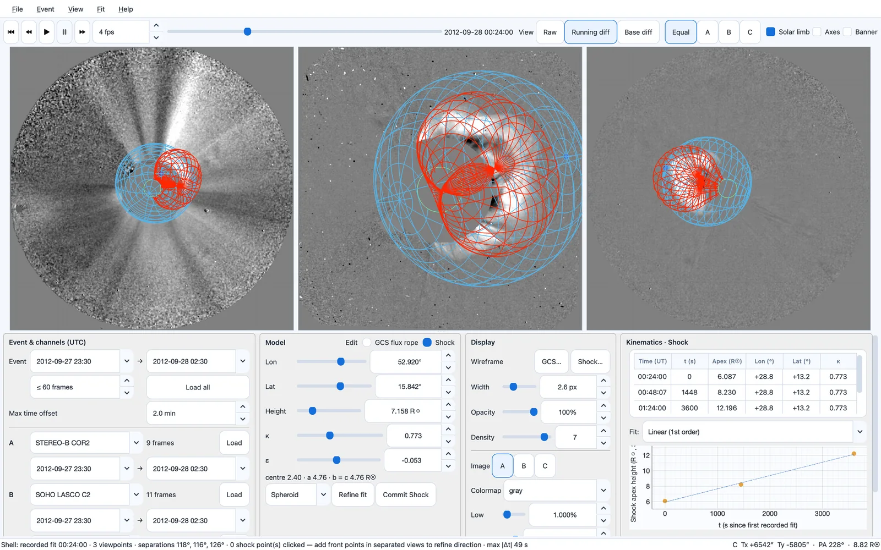Open the Linear fit order dropdown
The width and height of the screenshot is (881, 550).
860,432
